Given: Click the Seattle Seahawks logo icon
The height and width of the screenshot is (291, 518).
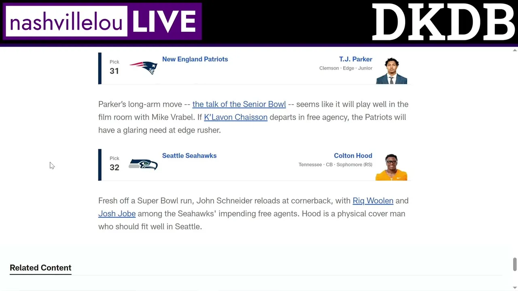Looking at the screenshot, I should point(143,164).
